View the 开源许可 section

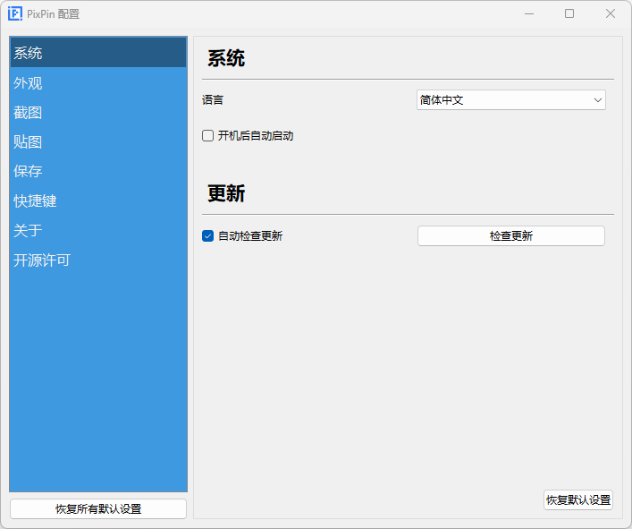tap(98, 260)
